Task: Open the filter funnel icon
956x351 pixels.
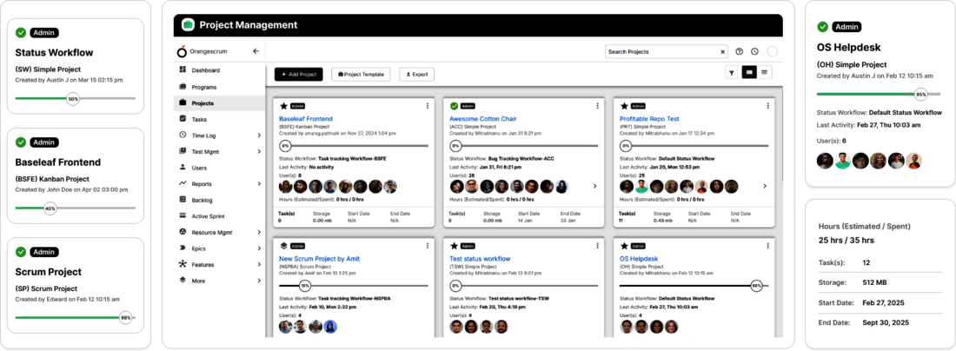Action: coord(732,73)
